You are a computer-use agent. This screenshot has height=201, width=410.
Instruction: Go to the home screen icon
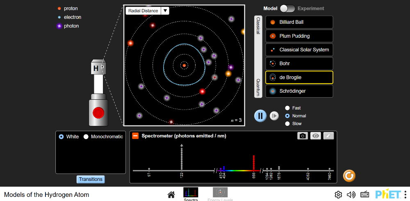click(171, 194)
